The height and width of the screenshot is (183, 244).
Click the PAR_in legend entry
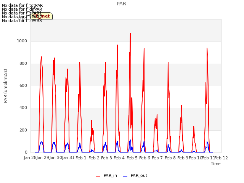click(106, 176)
